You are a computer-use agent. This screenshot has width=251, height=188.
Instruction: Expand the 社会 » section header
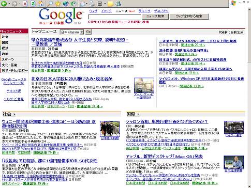[x=9, y=114]
